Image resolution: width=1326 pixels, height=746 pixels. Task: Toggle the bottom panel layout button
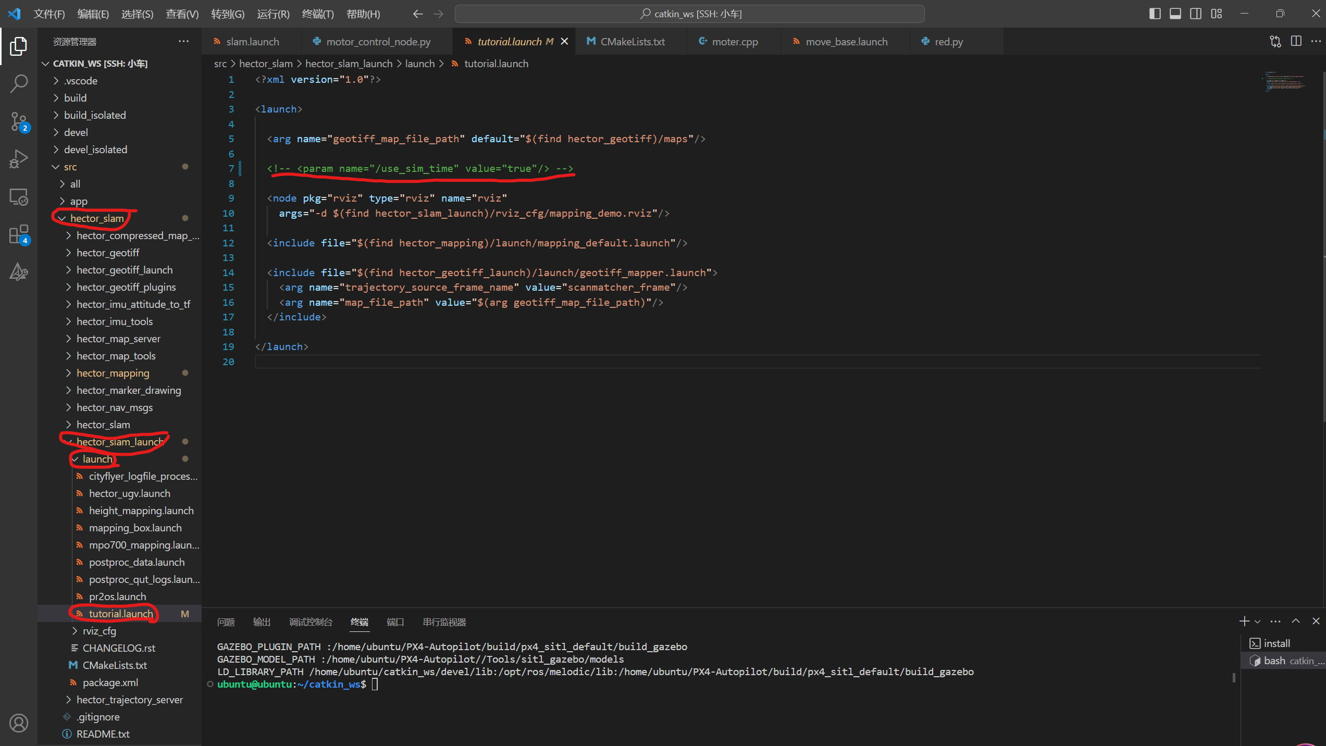tap(1175, 14)
